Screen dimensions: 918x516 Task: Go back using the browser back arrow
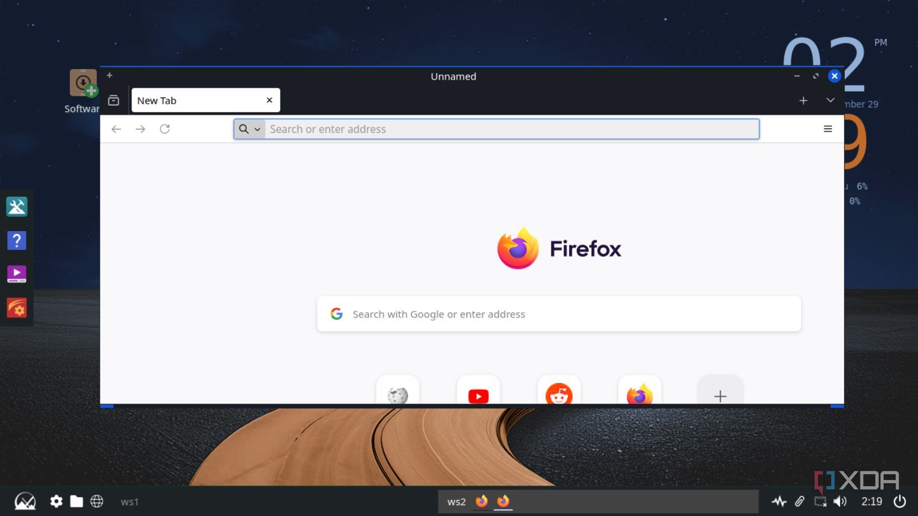point(116,129)
